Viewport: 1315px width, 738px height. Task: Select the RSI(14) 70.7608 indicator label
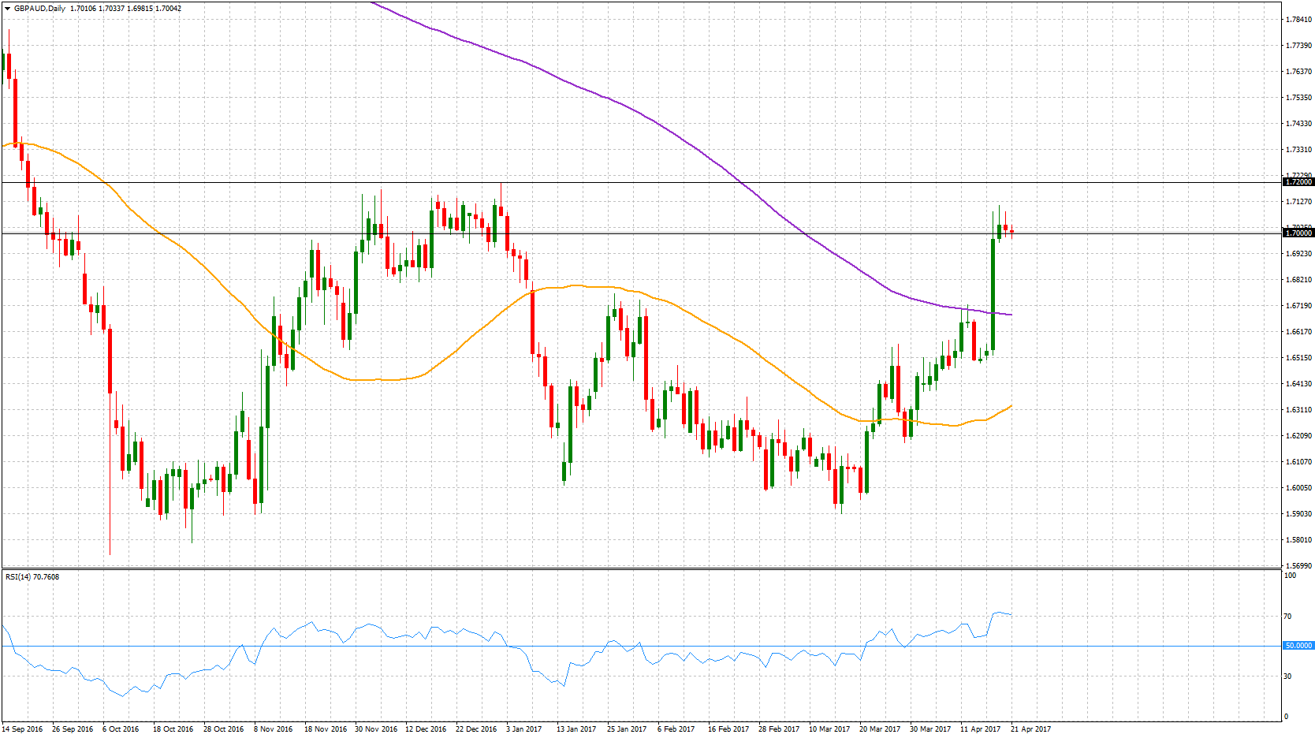click(x=32, y=577)
